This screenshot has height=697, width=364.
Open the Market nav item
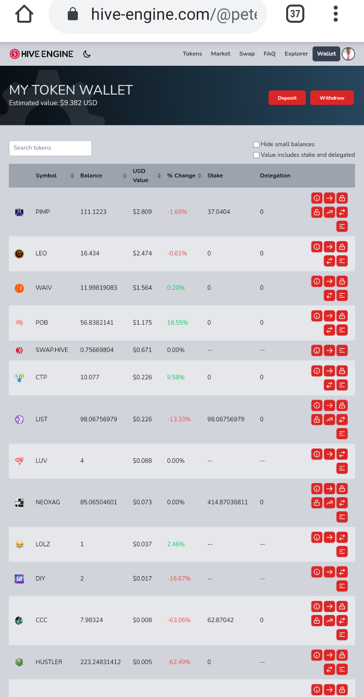(x=220, y=54)
